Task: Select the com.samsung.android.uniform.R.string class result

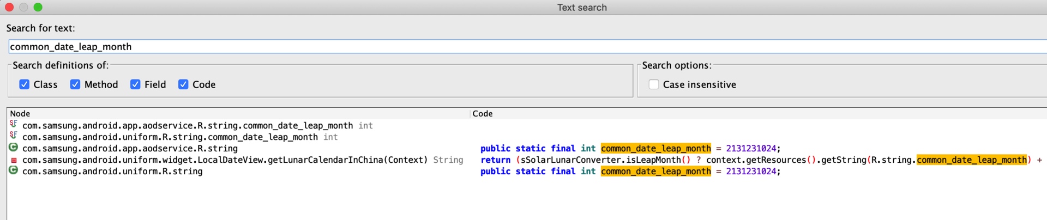Action: click(x=112, y=171)
